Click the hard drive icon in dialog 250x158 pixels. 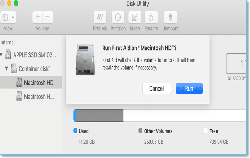click(85, 59)
